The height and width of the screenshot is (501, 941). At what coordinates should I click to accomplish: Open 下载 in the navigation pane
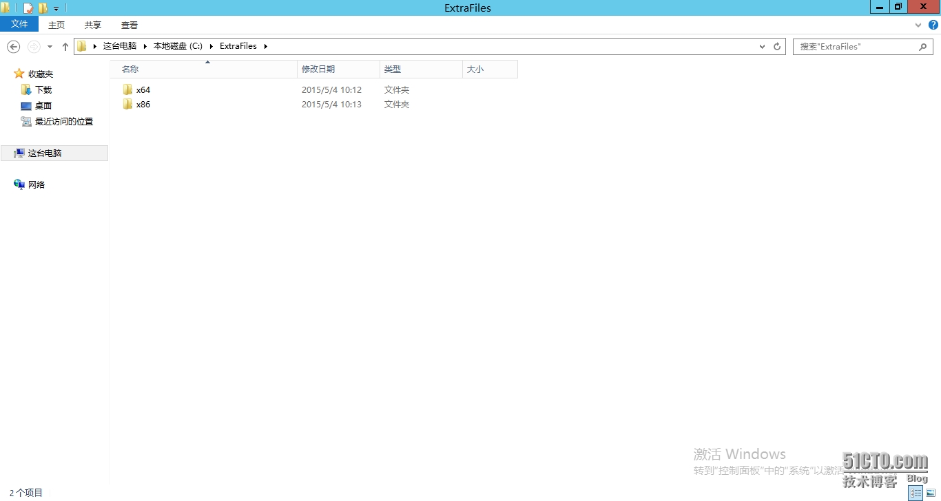pyautogui.click(x=43, y=89)
